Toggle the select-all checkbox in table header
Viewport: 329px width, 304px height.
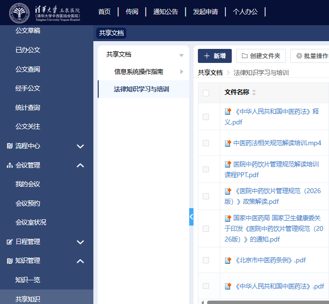point(206,93)
